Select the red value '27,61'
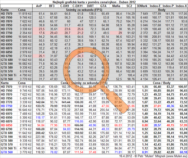 point(157,106)
